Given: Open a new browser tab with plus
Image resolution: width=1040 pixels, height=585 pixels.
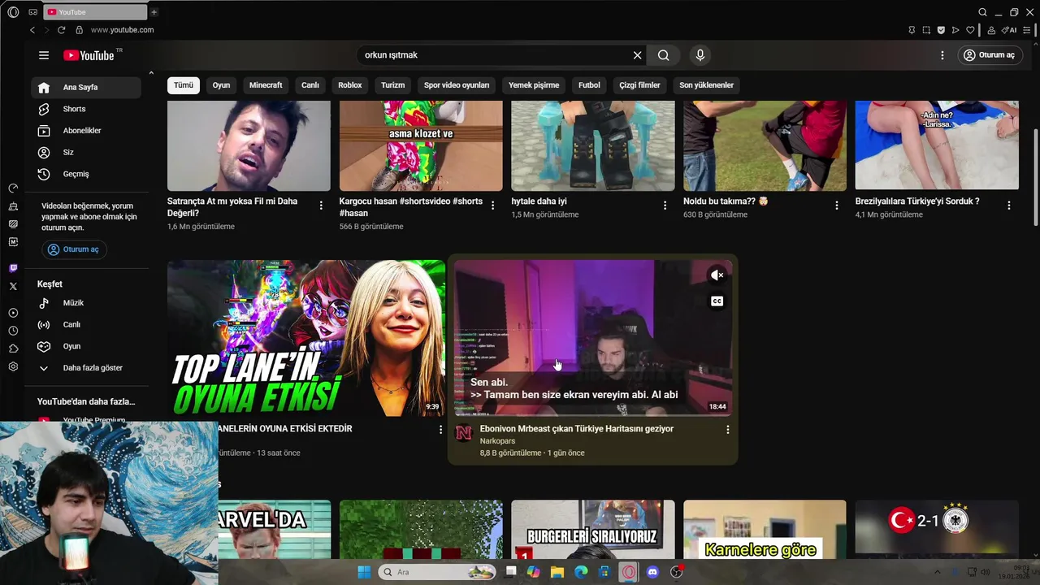Looking at the screenshot, I should [x=154, y=12].
